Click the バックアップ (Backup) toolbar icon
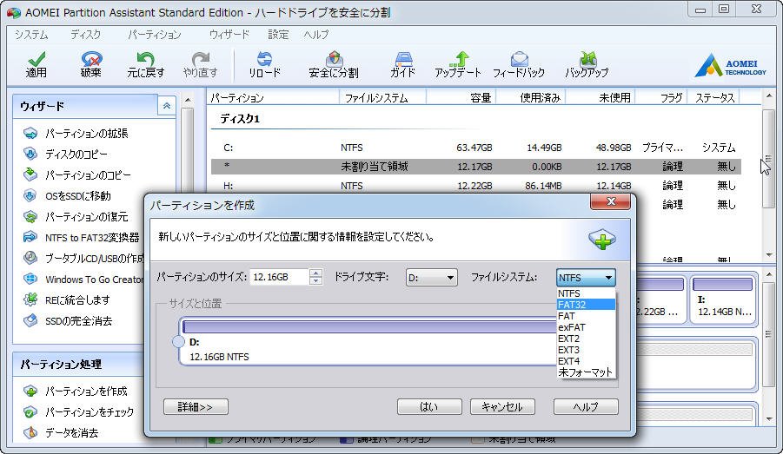Image resolution: width=783 pixels, height=454 pixels. (587, 64)
